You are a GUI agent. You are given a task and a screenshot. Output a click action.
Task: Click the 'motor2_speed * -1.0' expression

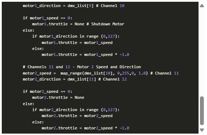106,128
